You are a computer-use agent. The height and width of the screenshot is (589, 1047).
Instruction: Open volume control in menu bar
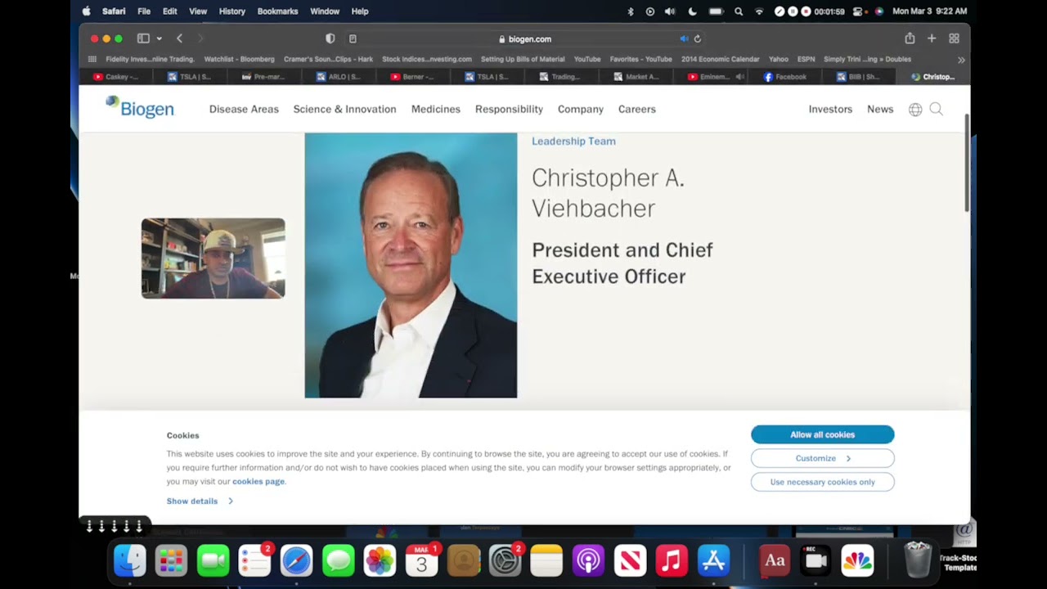[670, 11]
